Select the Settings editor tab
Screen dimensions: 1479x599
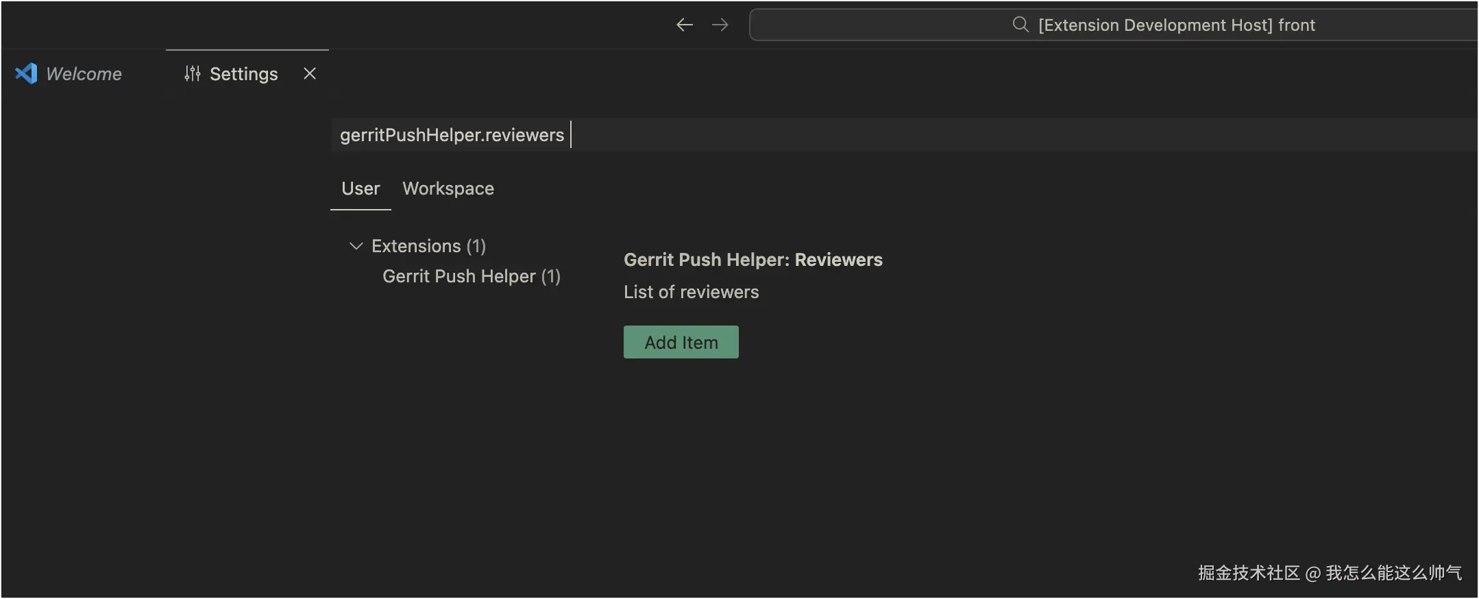[x=247, y=74]
